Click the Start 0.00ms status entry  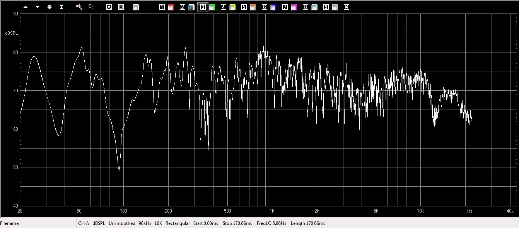(206, 223)
